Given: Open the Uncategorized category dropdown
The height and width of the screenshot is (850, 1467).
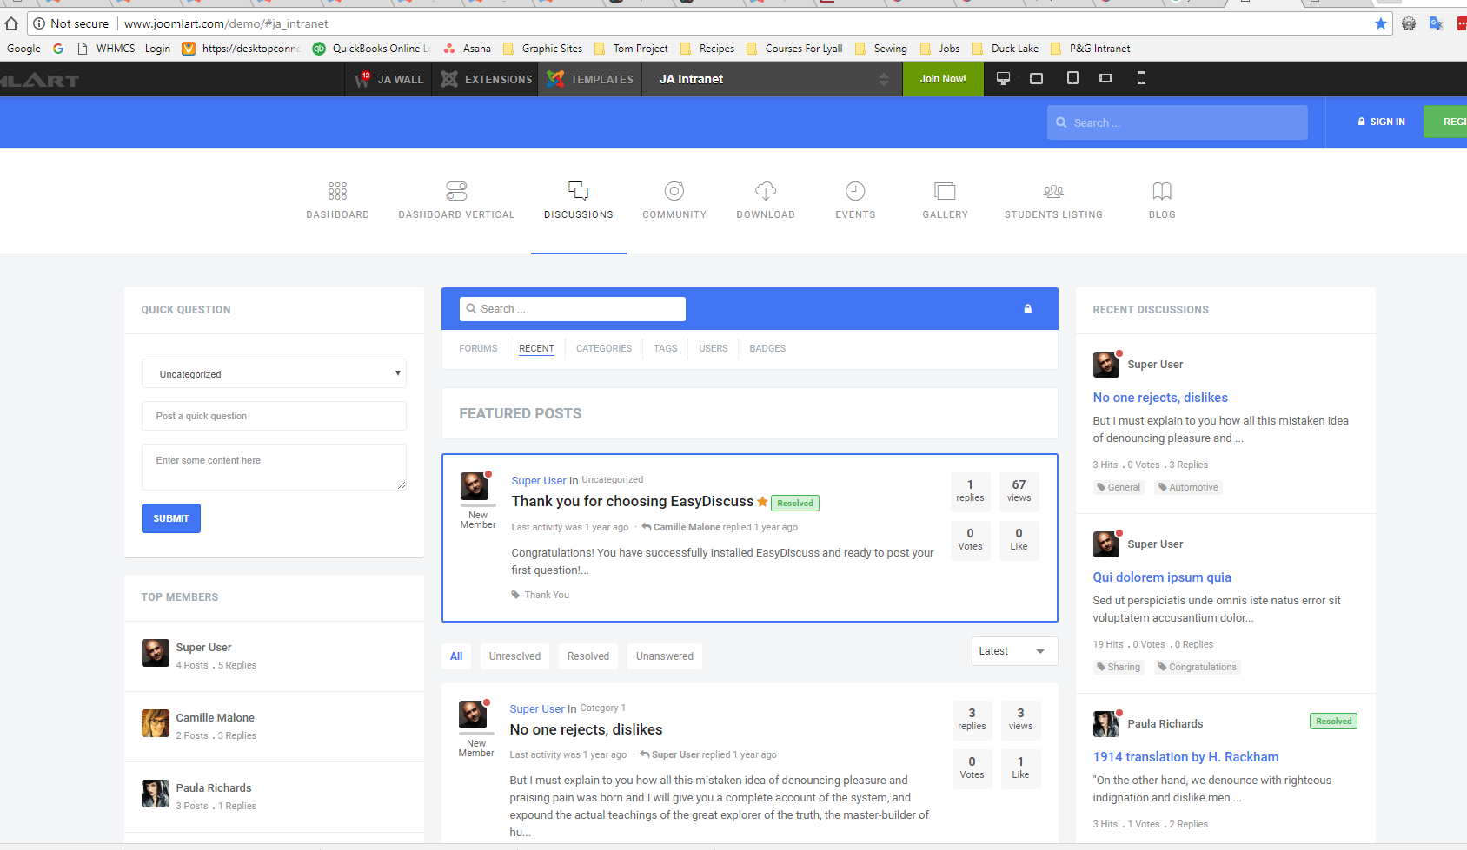Looking at the screenshot, I should pyautogui.click(x=274, y=373).
